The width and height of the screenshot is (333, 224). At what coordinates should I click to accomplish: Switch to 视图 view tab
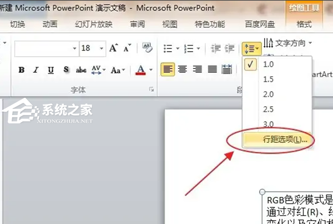click(170, 24)
